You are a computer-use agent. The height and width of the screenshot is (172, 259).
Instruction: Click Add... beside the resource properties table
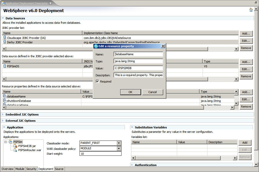(246, 92)
